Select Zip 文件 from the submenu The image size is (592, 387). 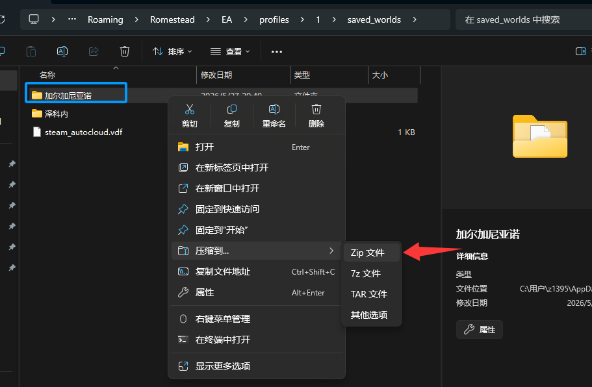(x=372, y=253)
